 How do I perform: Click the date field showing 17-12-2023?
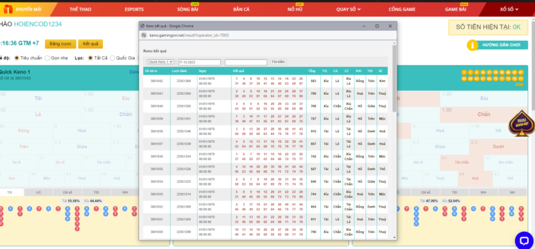199,62
